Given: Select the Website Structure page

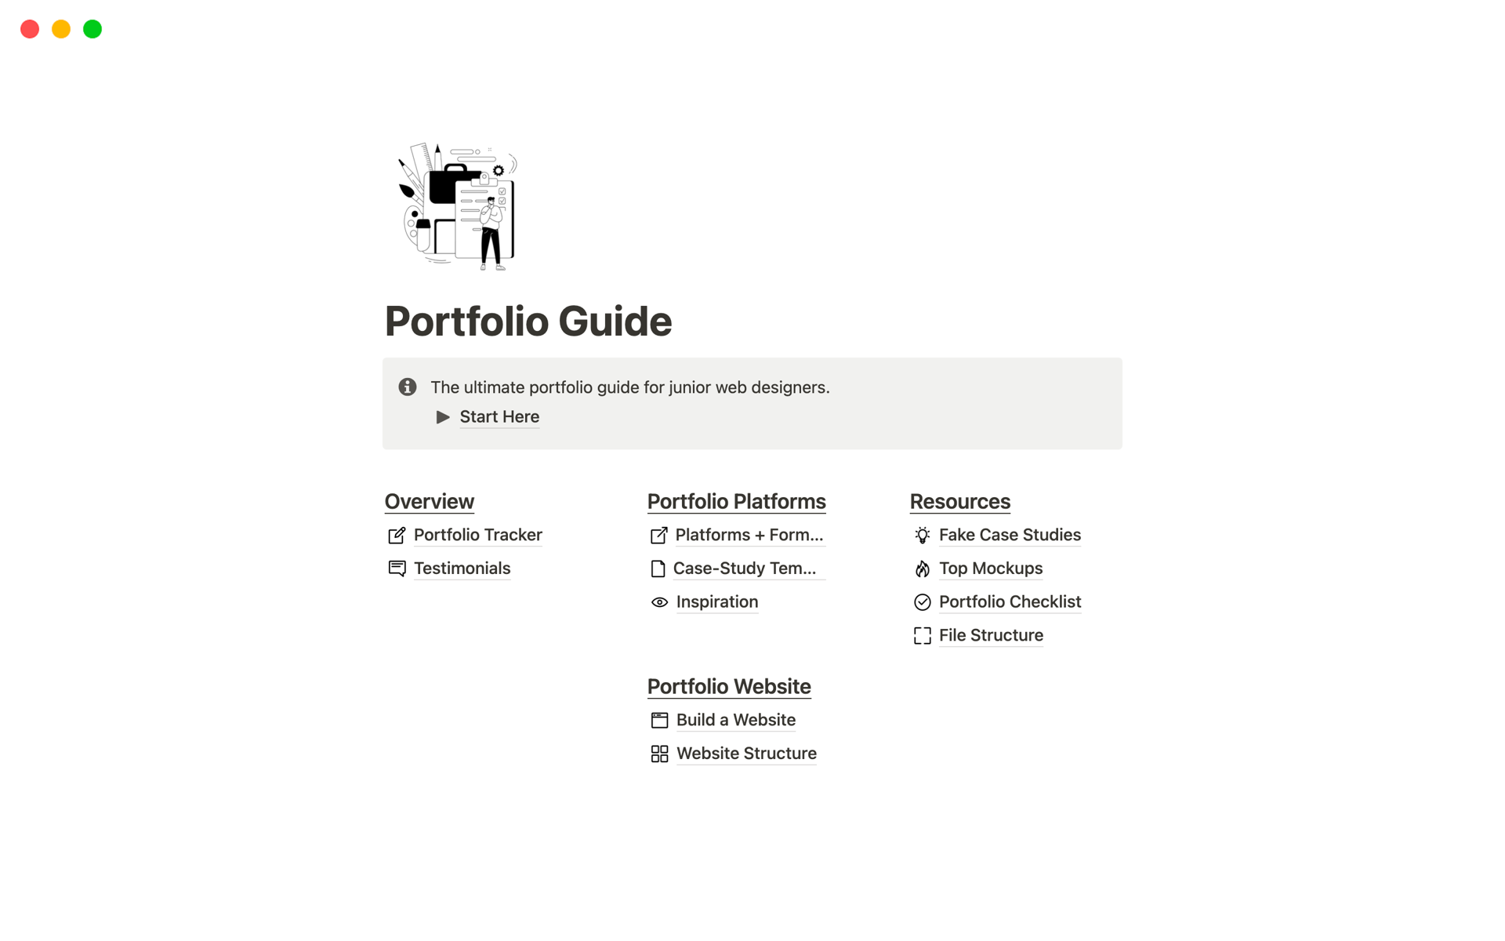Looking at the screenshot, I should (745, 752).
